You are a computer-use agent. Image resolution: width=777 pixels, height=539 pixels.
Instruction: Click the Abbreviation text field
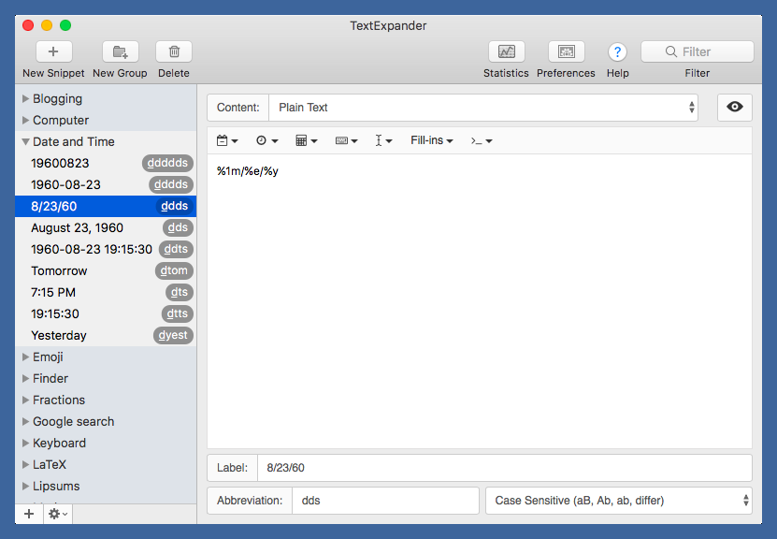(385, 501)
